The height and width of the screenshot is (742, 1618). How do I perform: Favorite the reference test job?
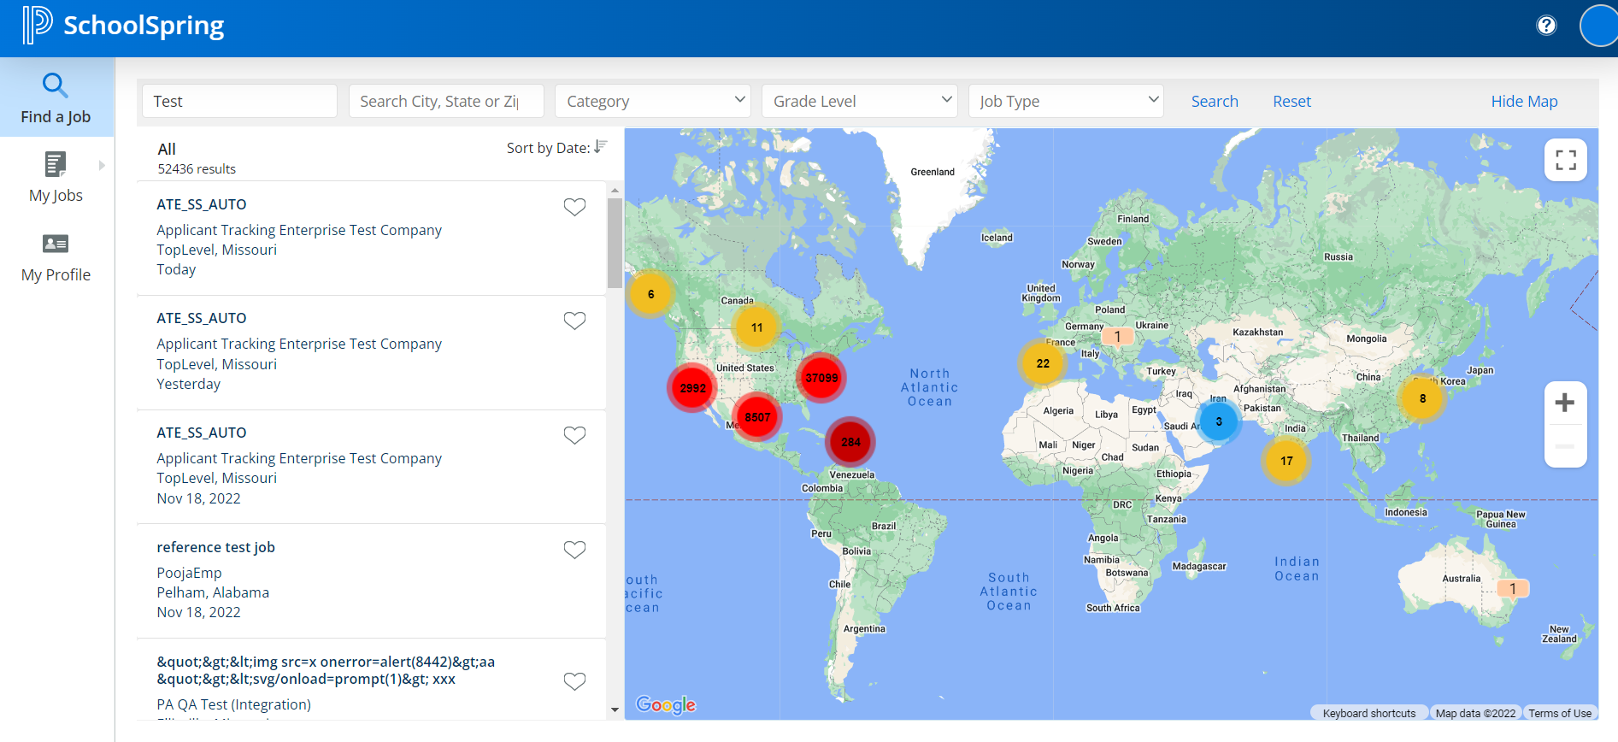click(574, 550)
